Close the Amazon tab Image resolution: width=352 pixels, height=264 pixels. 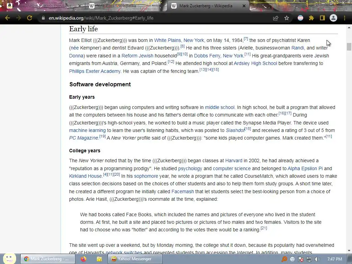[80, 6]
